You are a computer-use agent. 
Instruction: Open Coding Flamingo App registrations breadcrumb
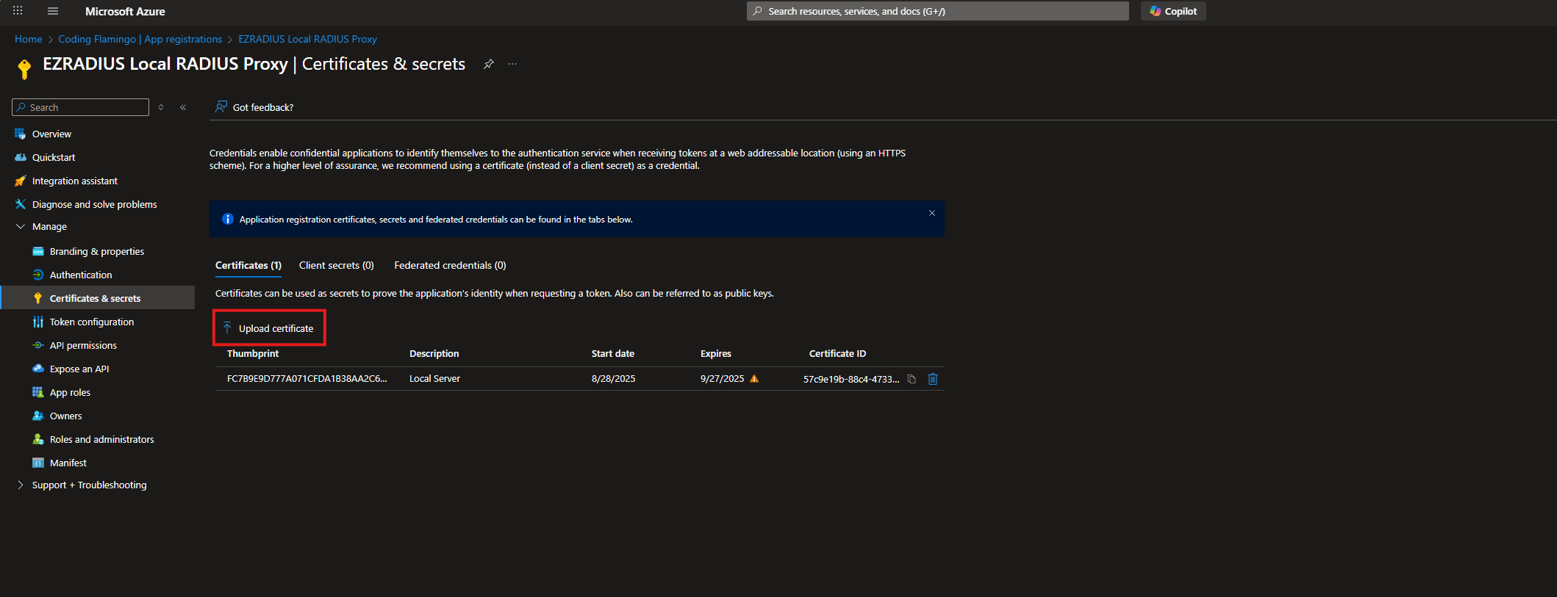click(140, 39)
